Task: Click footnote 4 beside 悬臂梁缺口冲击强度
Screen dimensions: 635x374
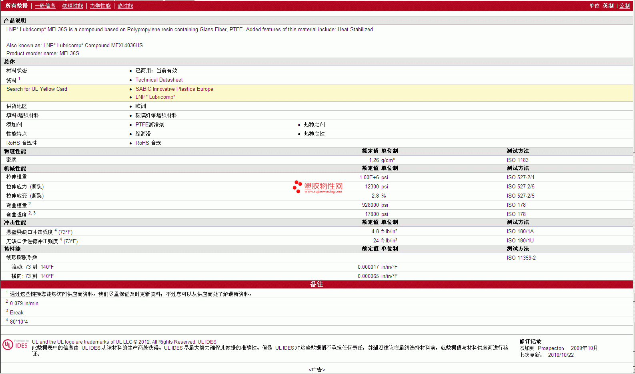Action: click(x=56, y=230)
